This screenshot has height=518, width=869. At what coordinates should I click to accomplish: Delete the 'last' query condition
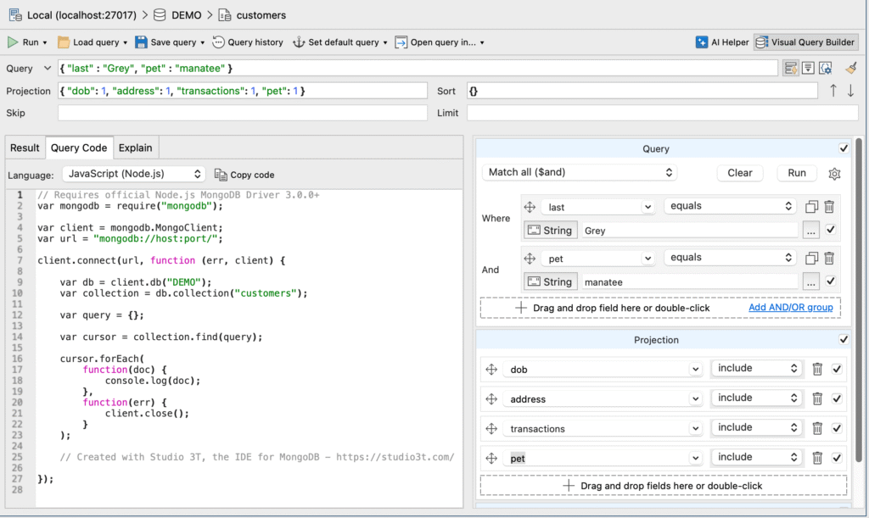[x=829, y=207]
